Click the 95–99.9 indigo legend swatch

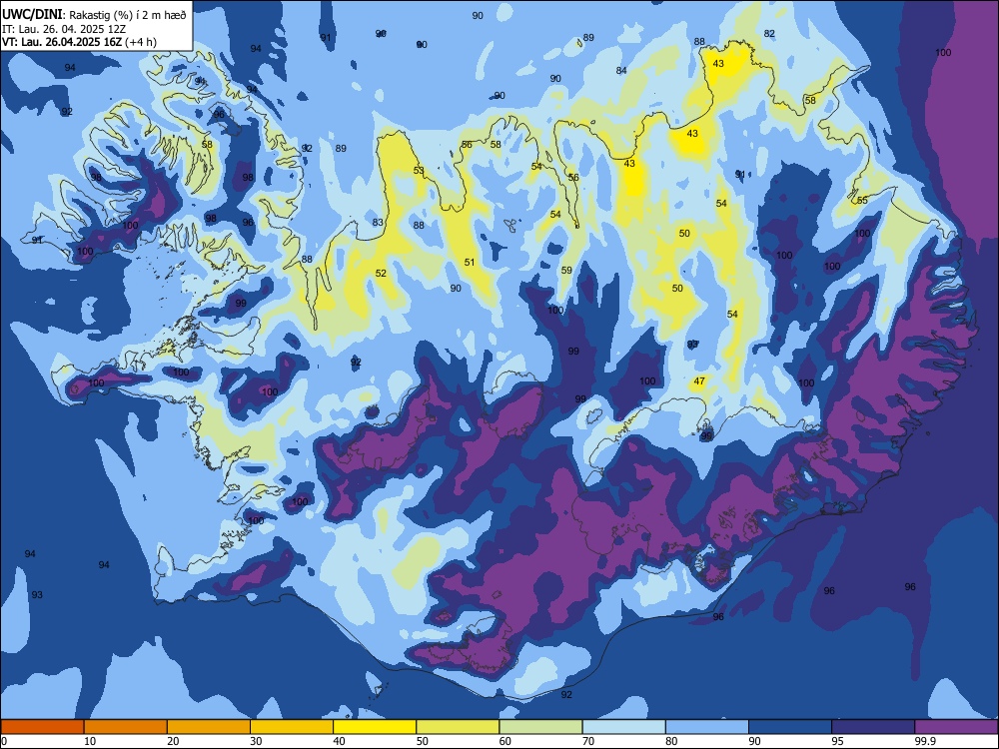point(873,727)
